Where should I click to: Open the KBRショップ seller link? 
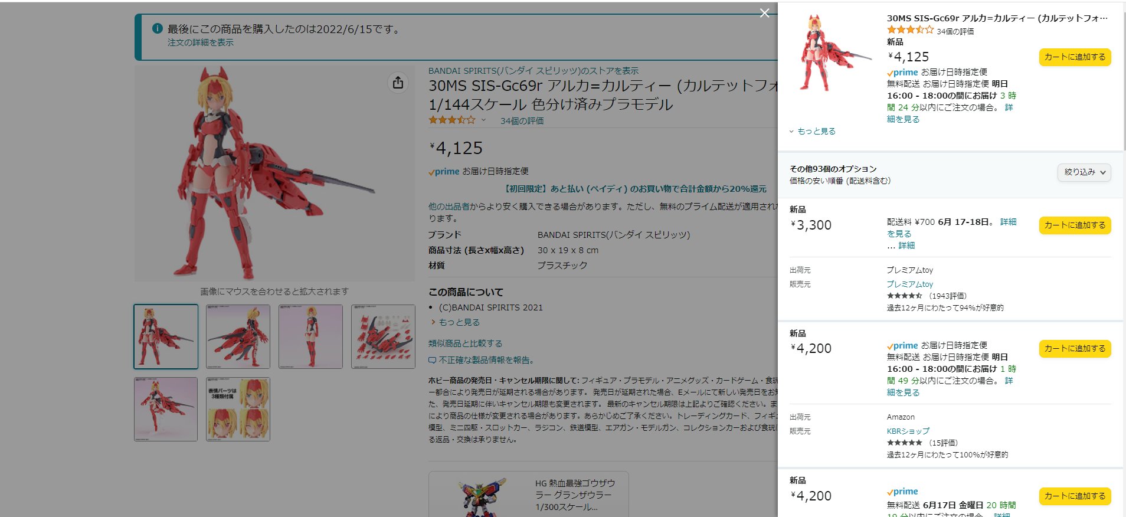pos(908,431)
